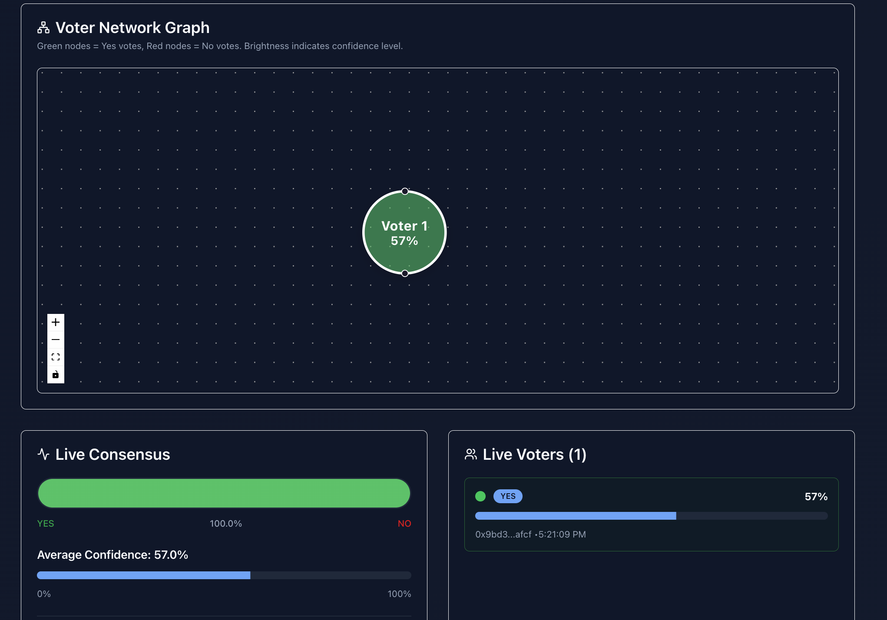887x620 pixels.
Task: Click the users icon by Live Voters
Action: [x=471, y=454]
